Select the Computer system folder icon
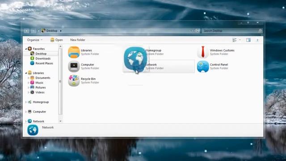The height and width of the screenshot is (161, 286). (74, 67)
